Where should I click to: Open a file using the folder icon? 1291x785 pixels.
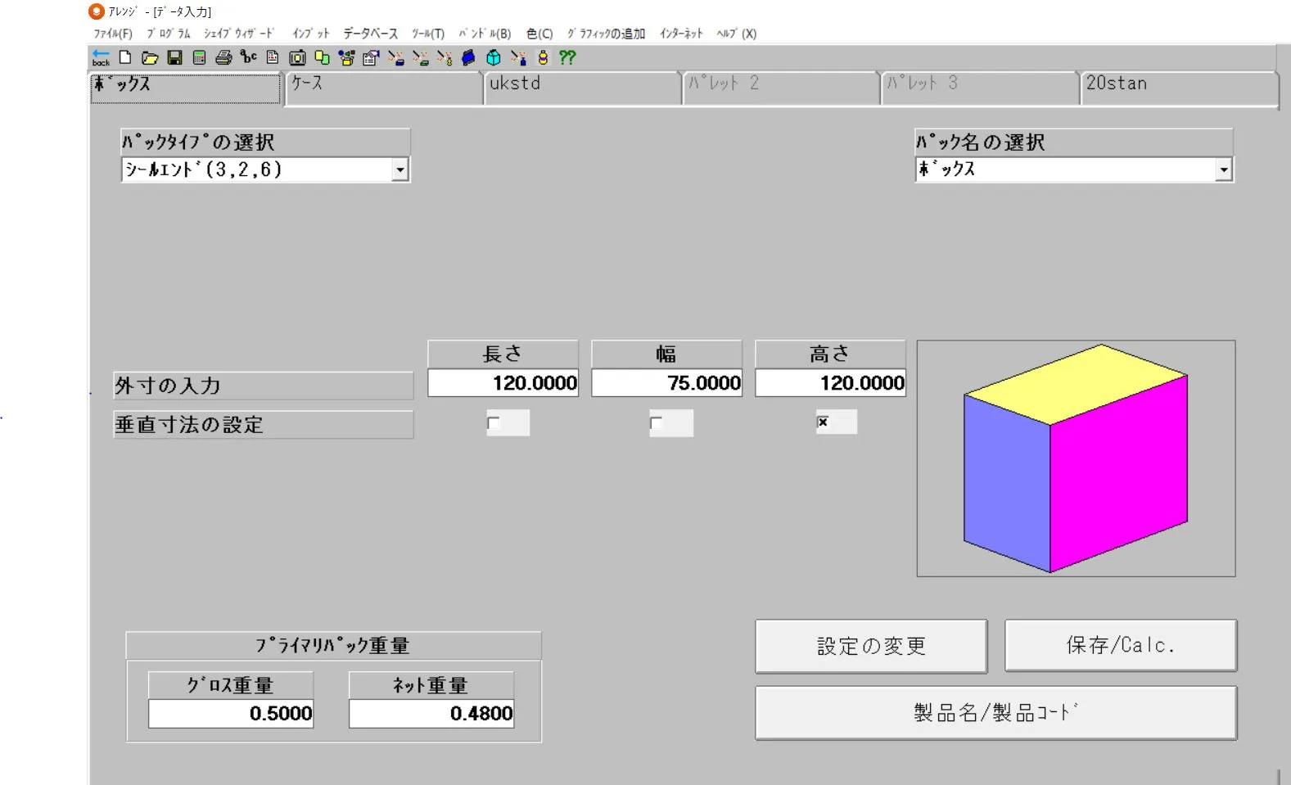[x=150, y=57]
